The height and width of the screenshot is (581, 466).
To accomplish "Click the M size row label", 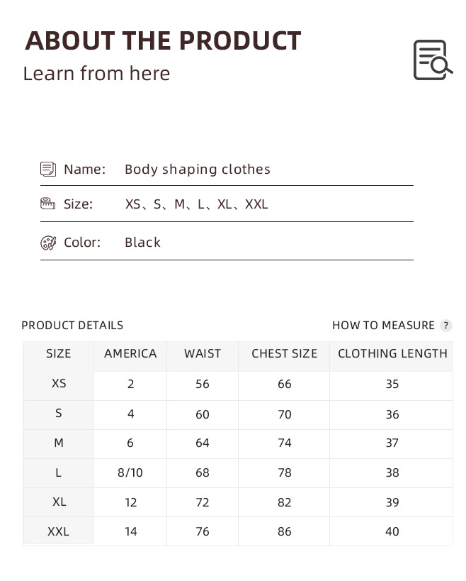I will coord(59,443).
